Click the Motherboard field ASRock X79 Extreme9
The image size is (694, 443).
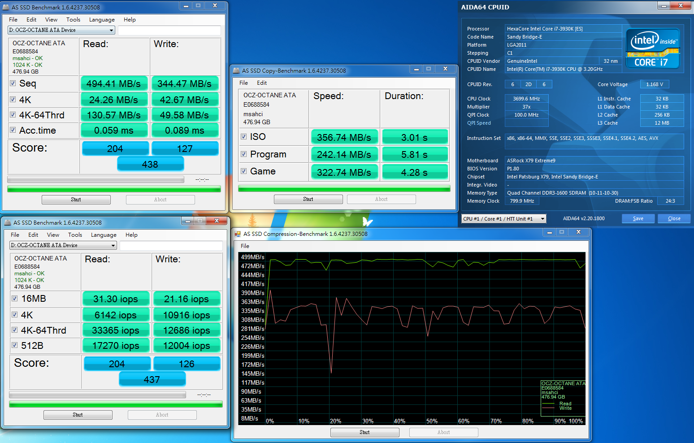(x=594, y=161)
